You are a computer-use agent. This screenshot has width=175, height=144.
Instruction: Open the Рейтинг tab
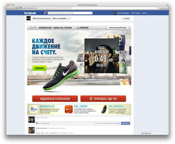click(83, 28)
